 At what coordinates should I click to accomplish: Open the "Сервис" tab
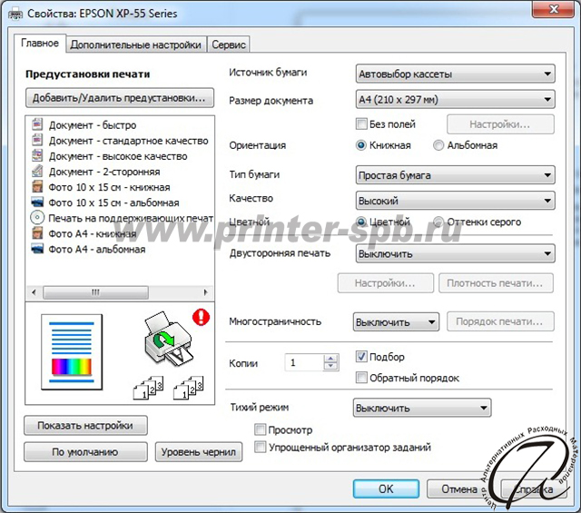point(229,44)
